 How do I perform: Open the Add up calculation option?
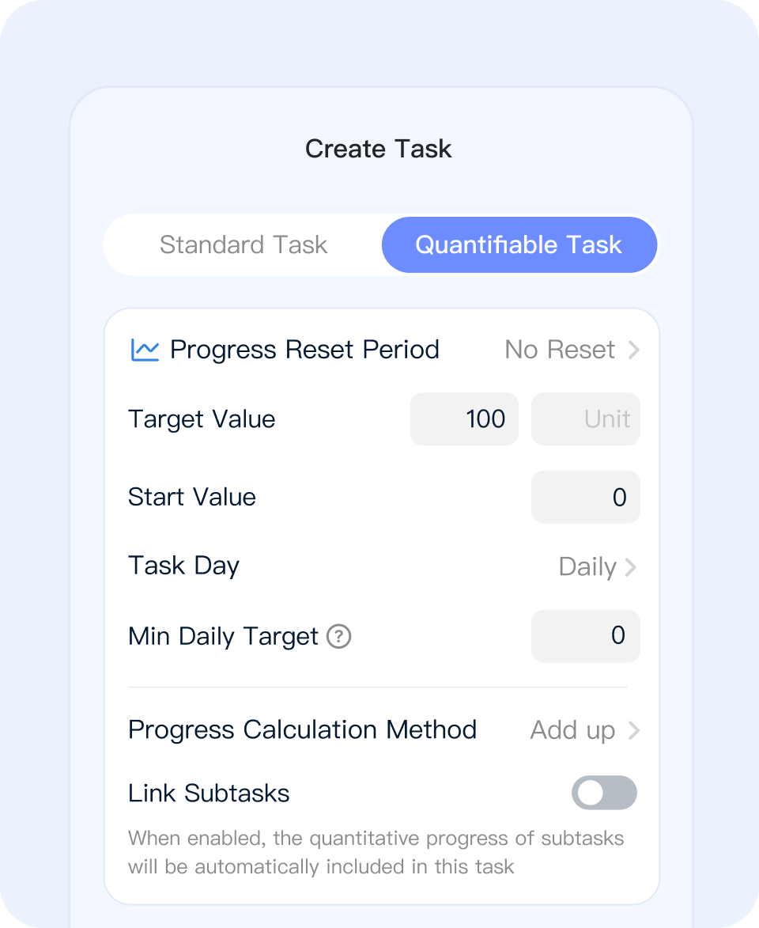pos(572,730)
